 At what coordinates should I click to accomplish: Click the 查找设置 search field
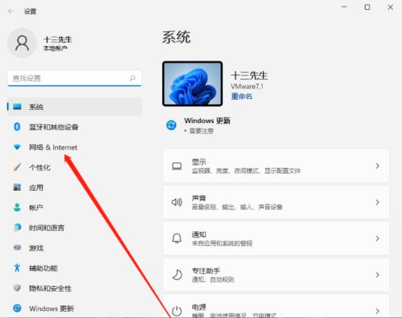pyautogui.click(x=75, y=78)
